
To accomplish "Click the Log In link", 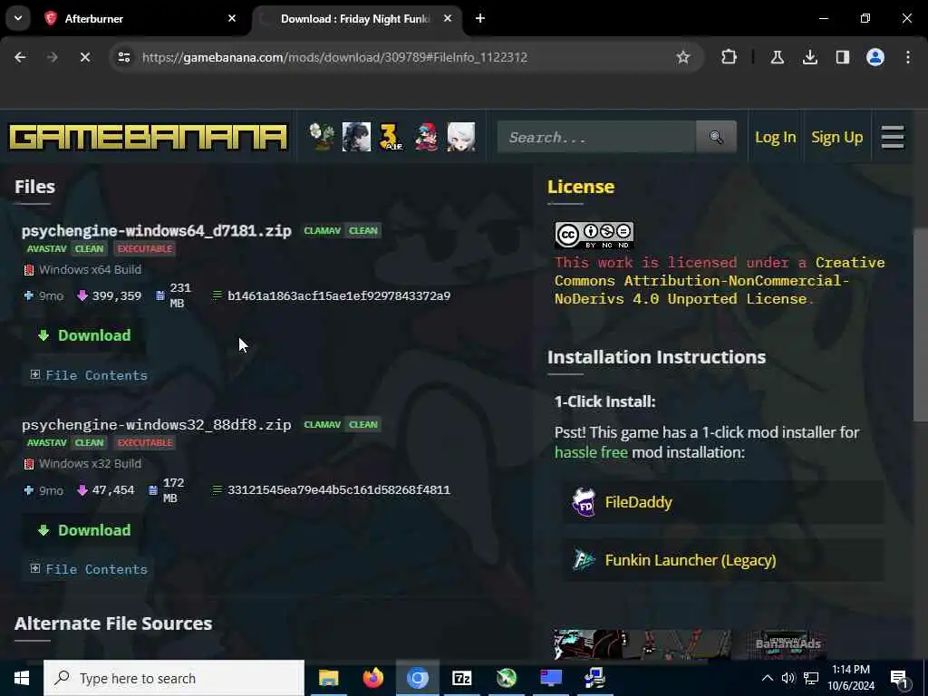I will tap(776, 138).
